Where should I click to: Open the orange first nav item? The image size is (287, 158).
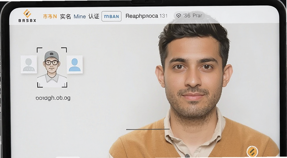50,17
